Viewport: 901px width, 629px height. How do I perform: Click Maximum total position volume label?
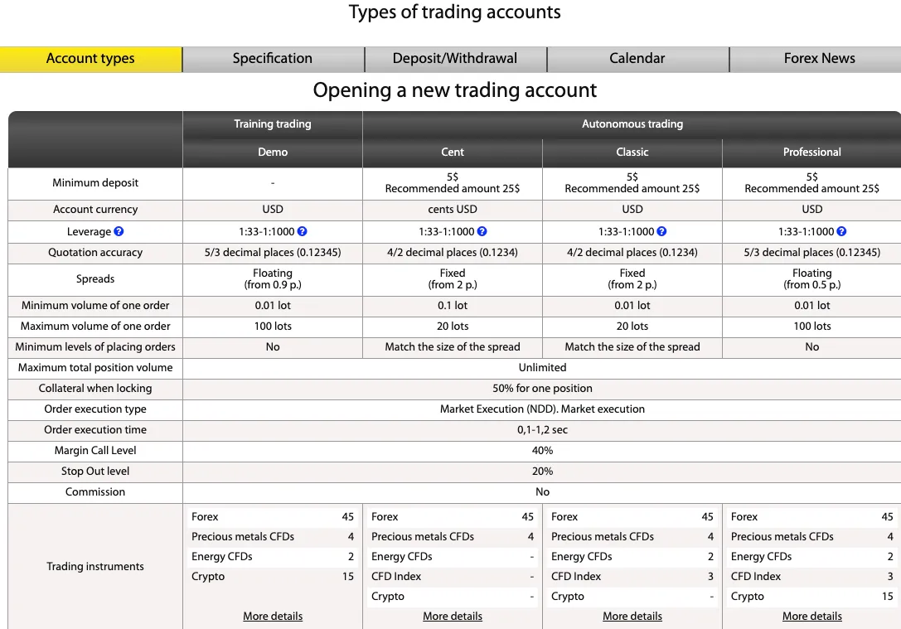click(95, 368)
